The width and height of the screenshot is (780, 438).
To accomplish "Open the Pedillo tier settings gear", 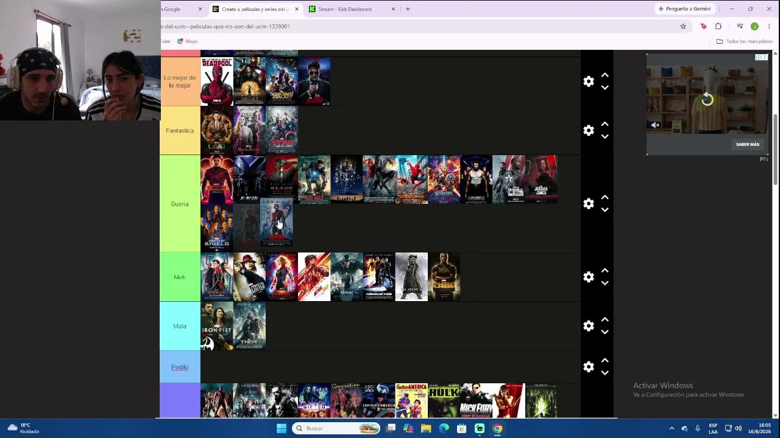I will [x=589, y=367].
